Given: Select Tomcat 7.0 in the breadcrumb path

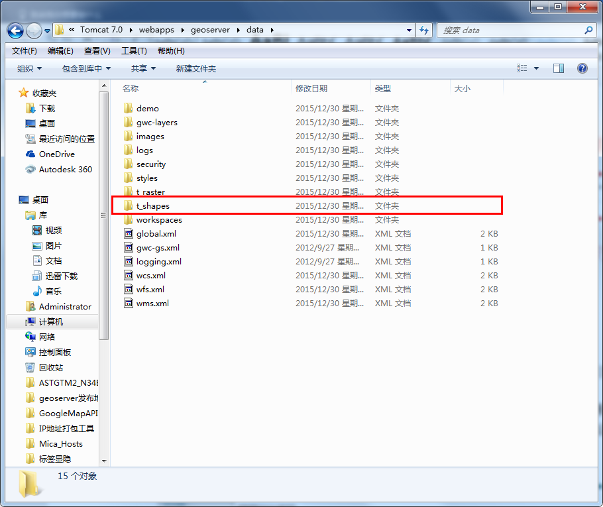Looking at the screenshot, I should [101, 30].
